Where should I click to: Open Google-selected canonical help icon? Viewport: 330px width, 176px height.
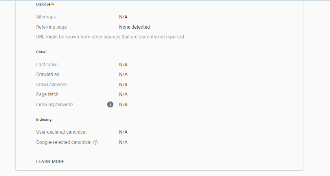[x=96, y=142]
